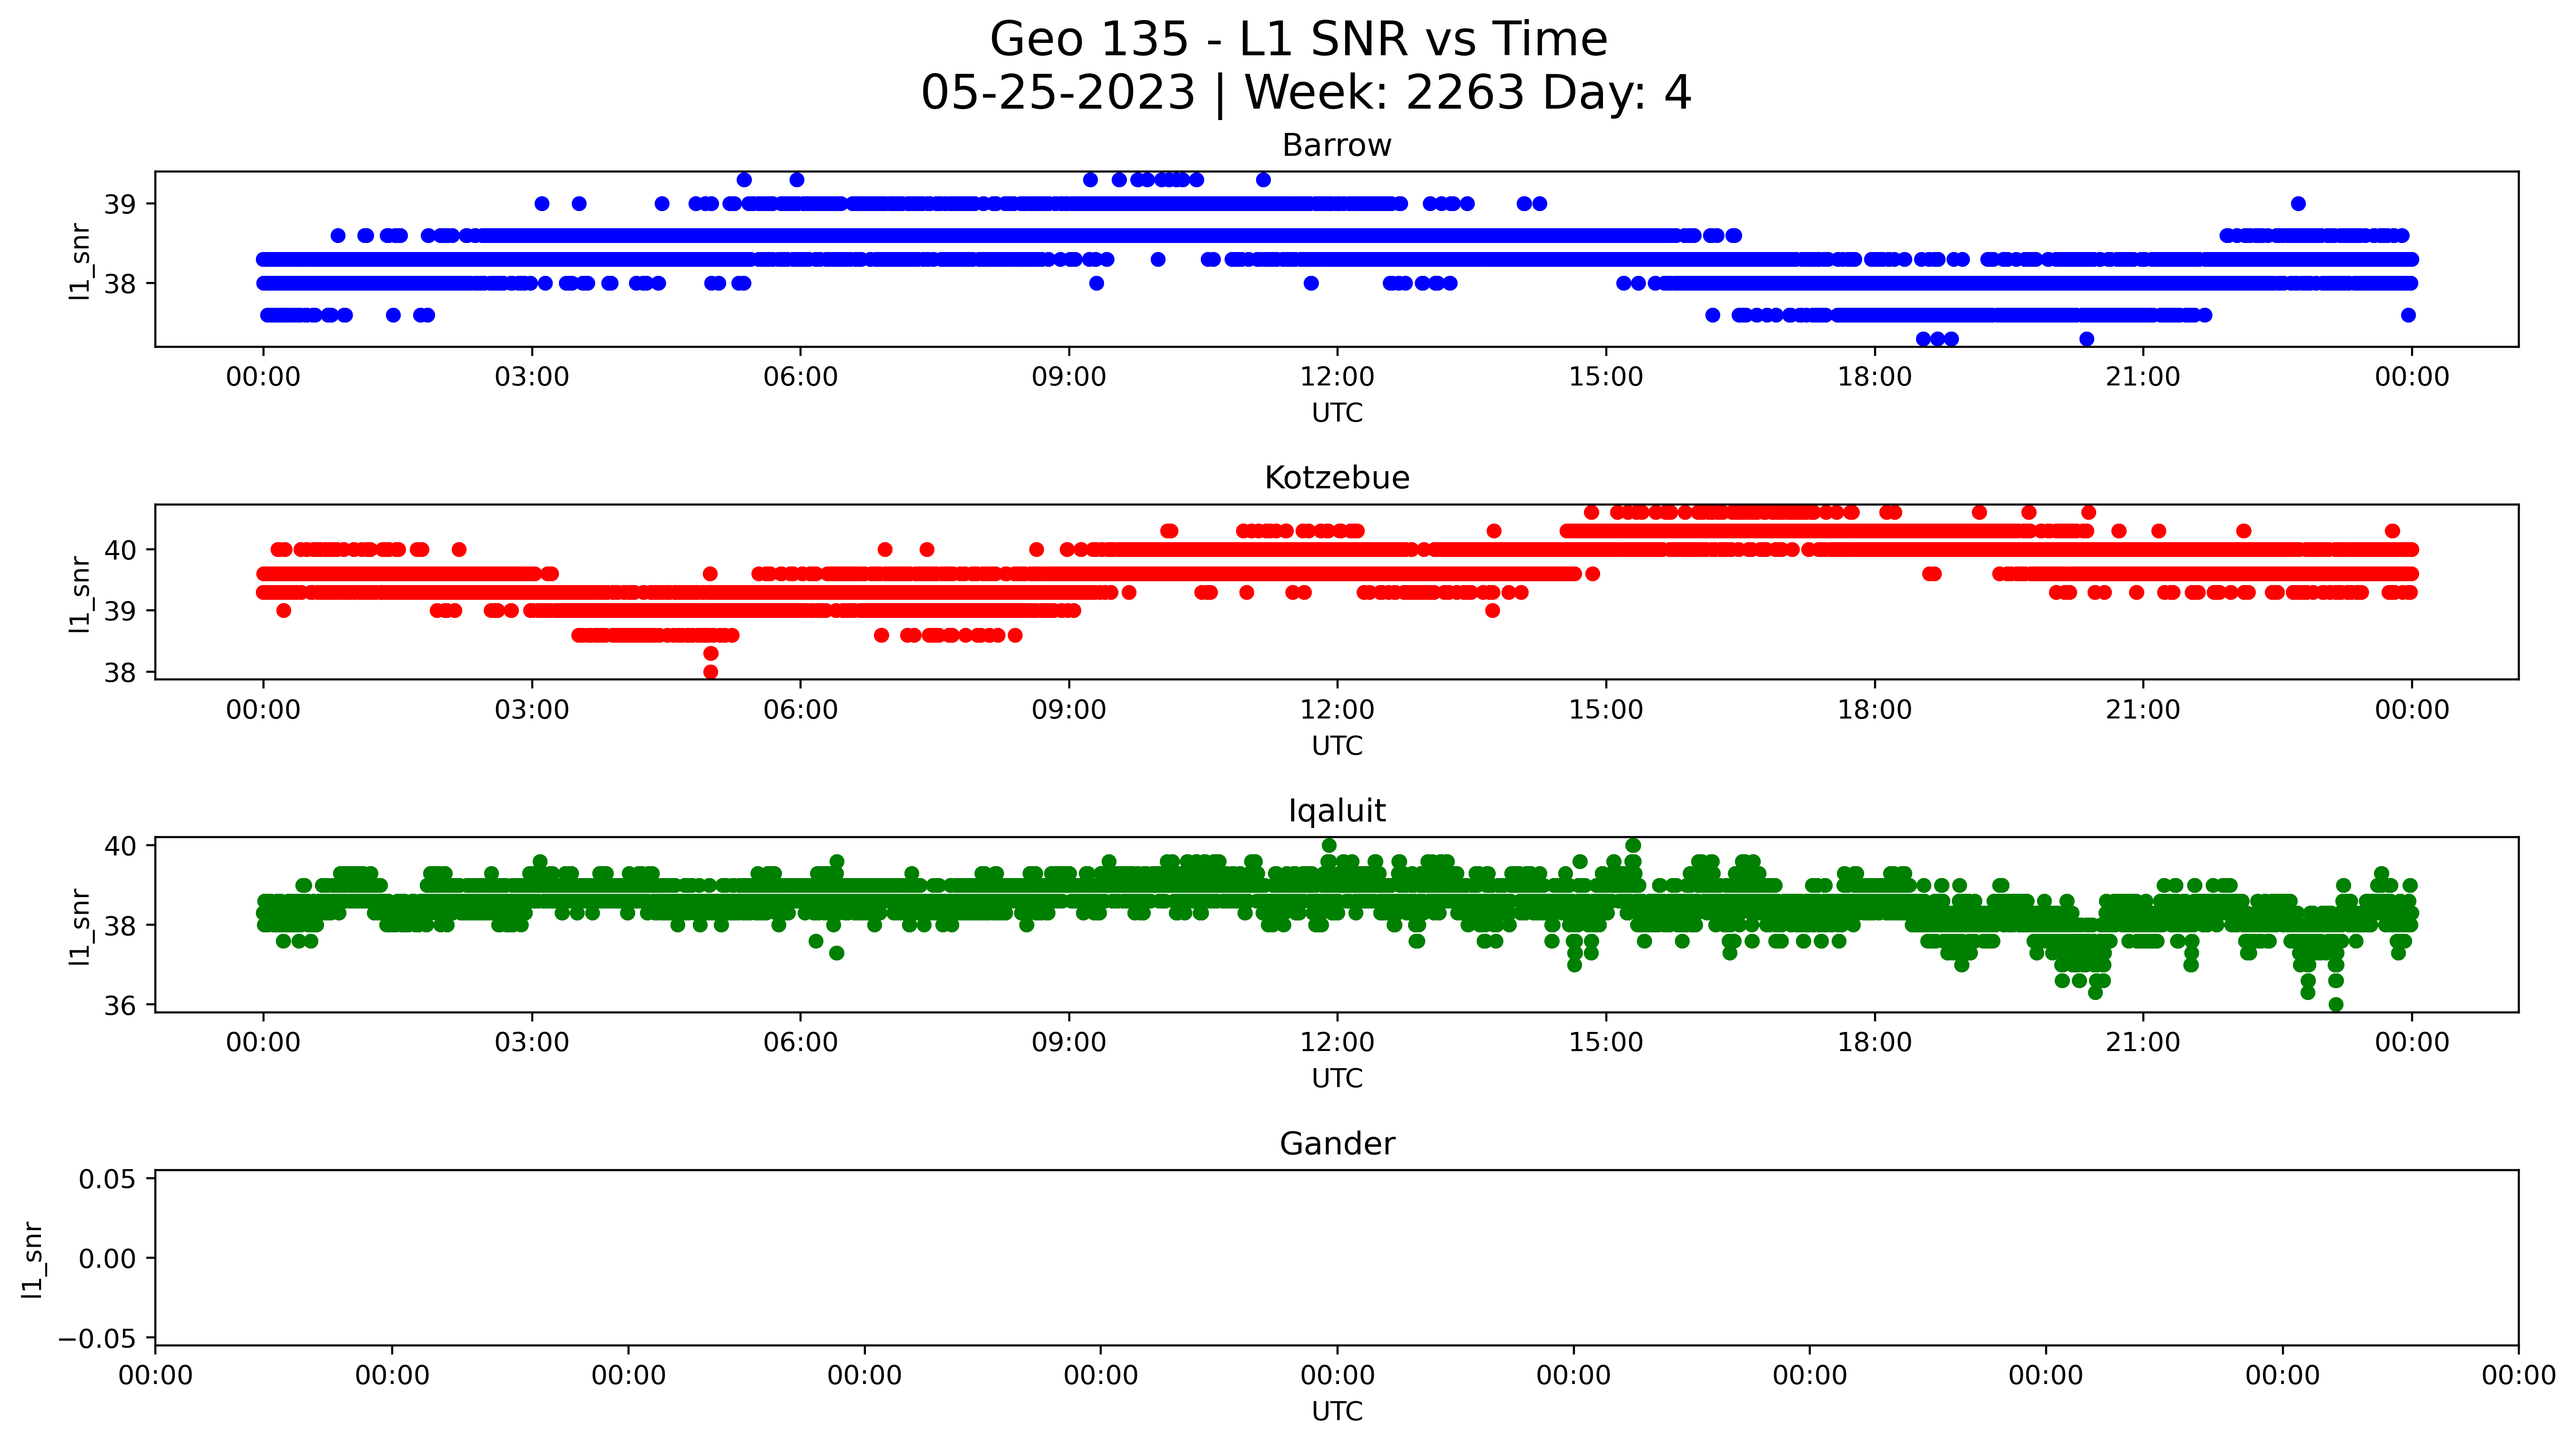The width and height of the screenshot is (2576, 1445).
Task: Click the '40' y-axis tick on the Kotzebue chart
Action: point(120,550)
